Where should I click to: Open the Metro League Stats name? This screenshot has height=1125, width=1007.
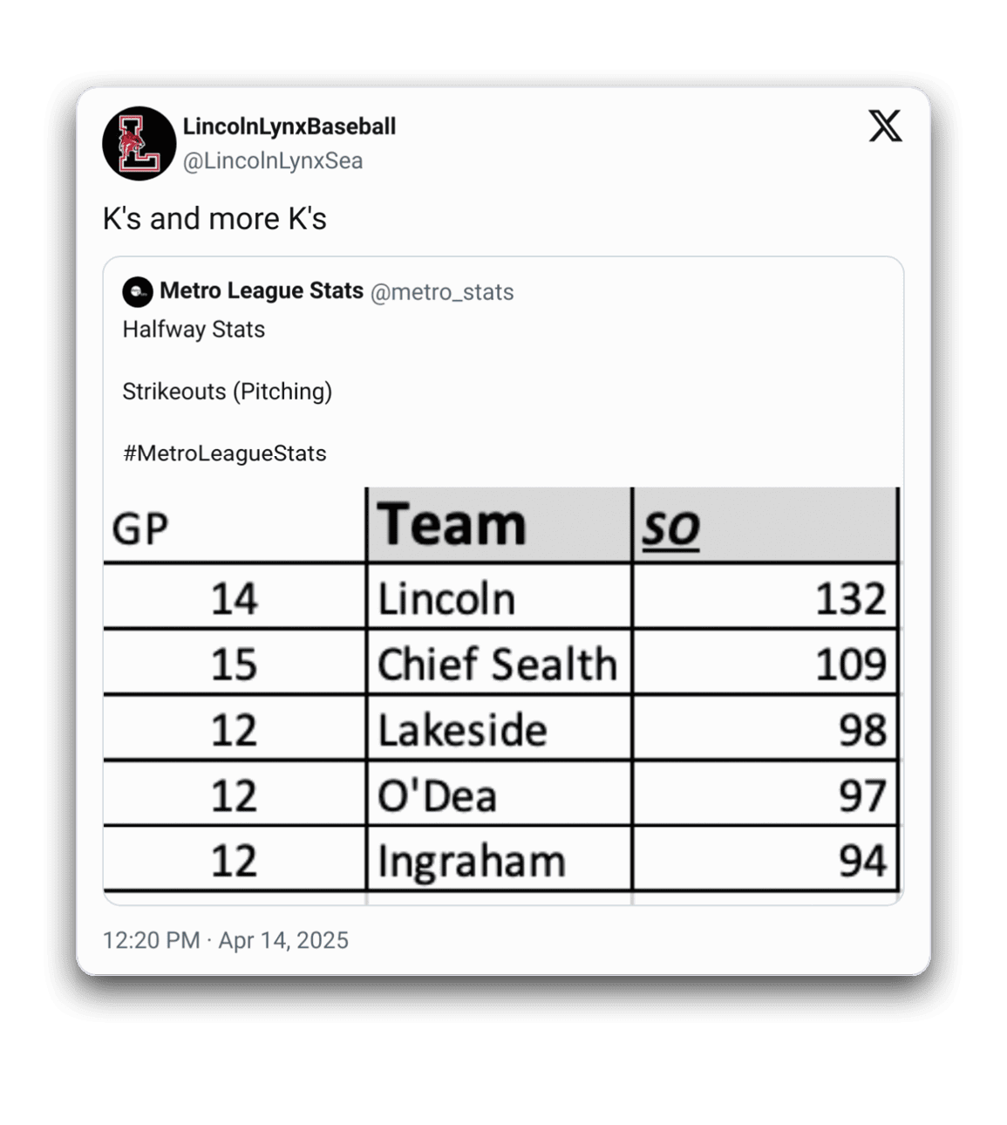261,291
